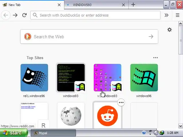This screenshot has height=137, width=183.
Task: Go forward with the forward arrow
Action: tap(15, 15)
